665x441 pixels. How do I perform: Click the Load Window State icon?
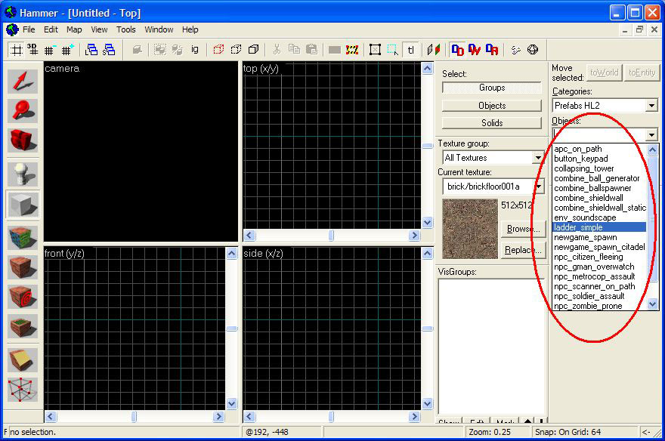pyautogui.click(x=91, y=50)
